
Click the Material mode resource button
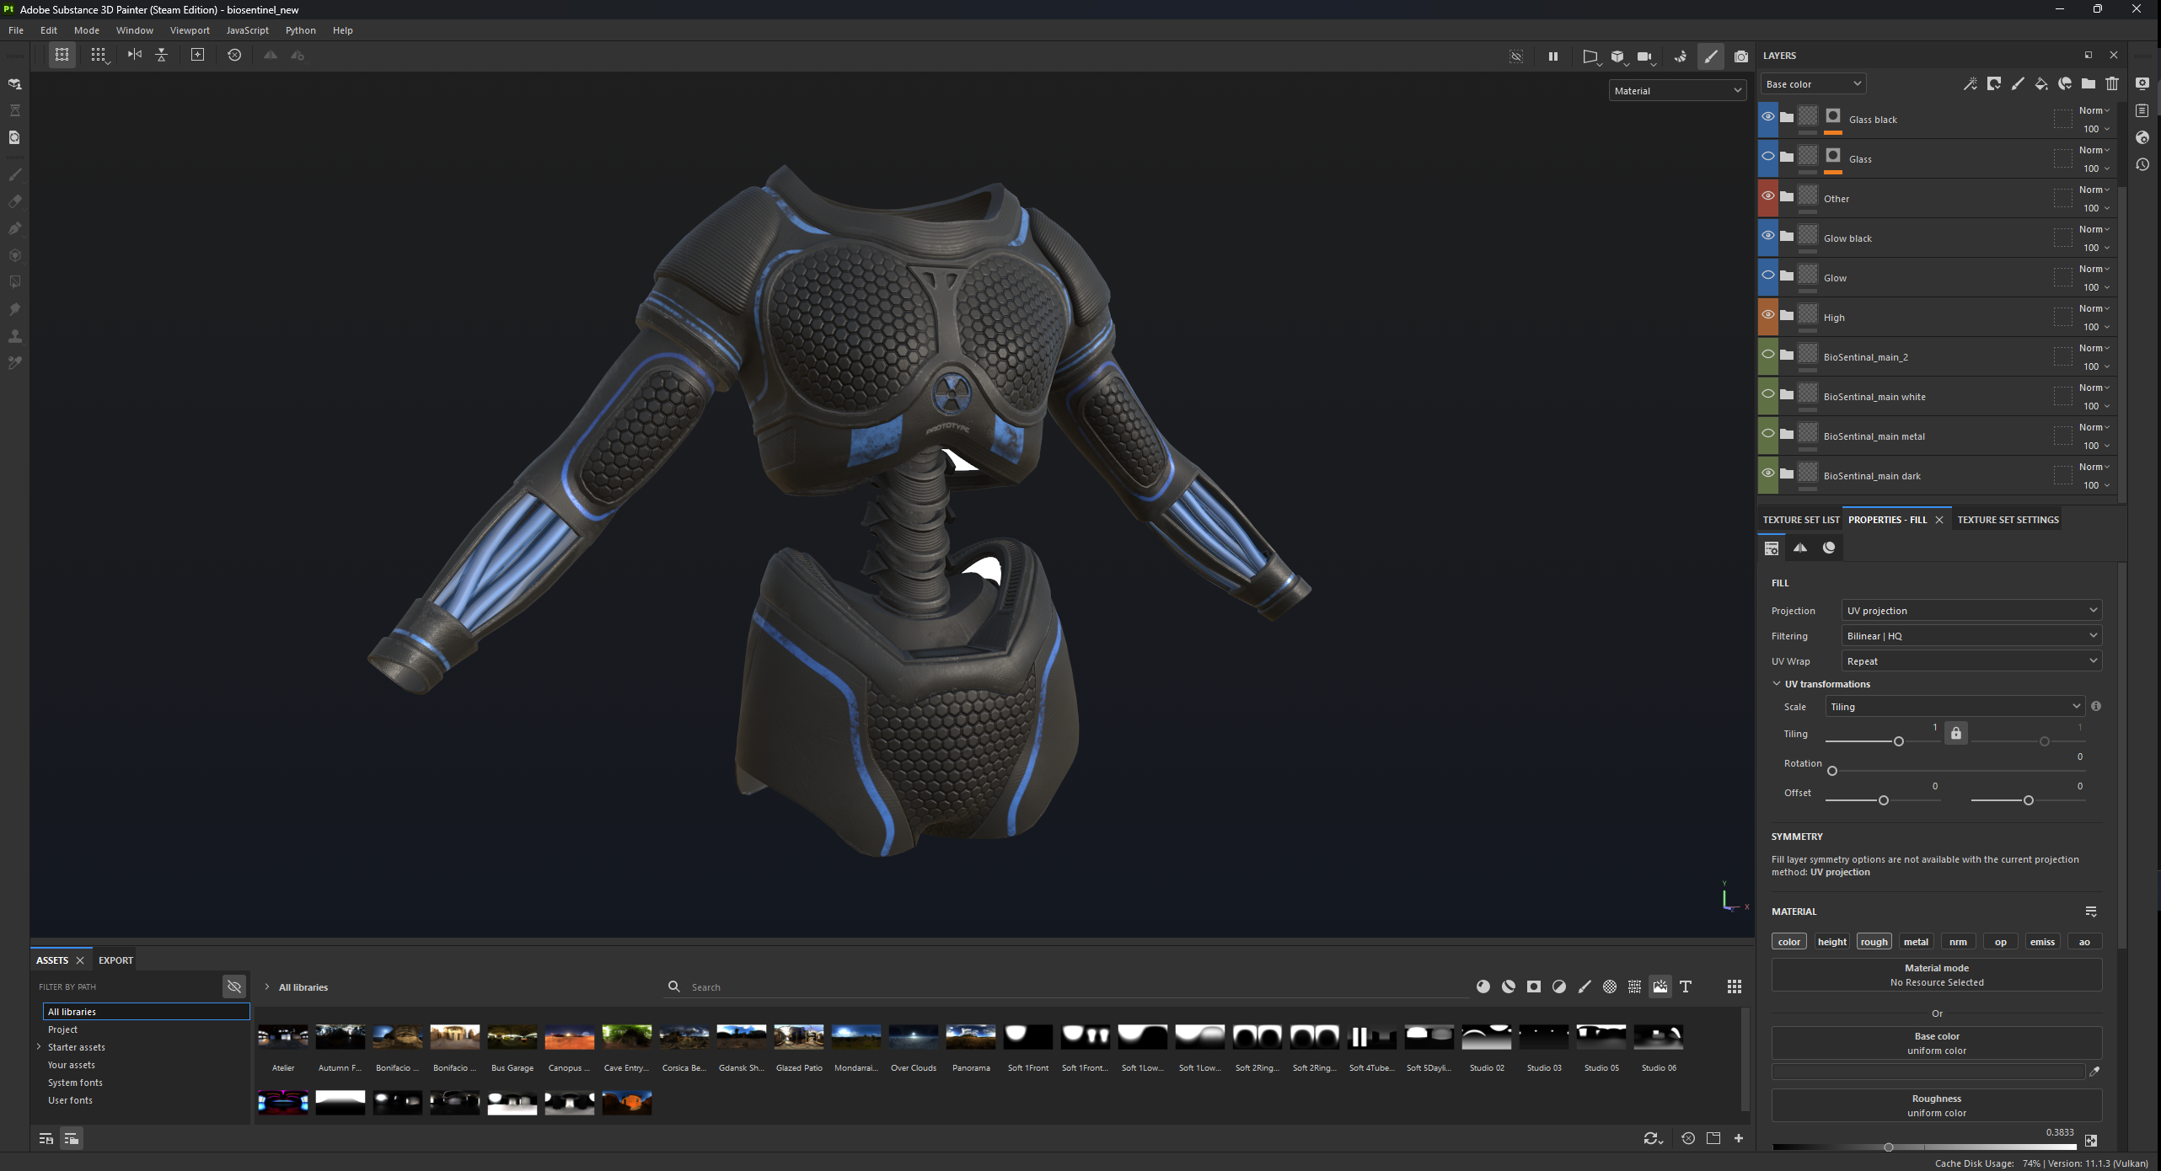1936,975
